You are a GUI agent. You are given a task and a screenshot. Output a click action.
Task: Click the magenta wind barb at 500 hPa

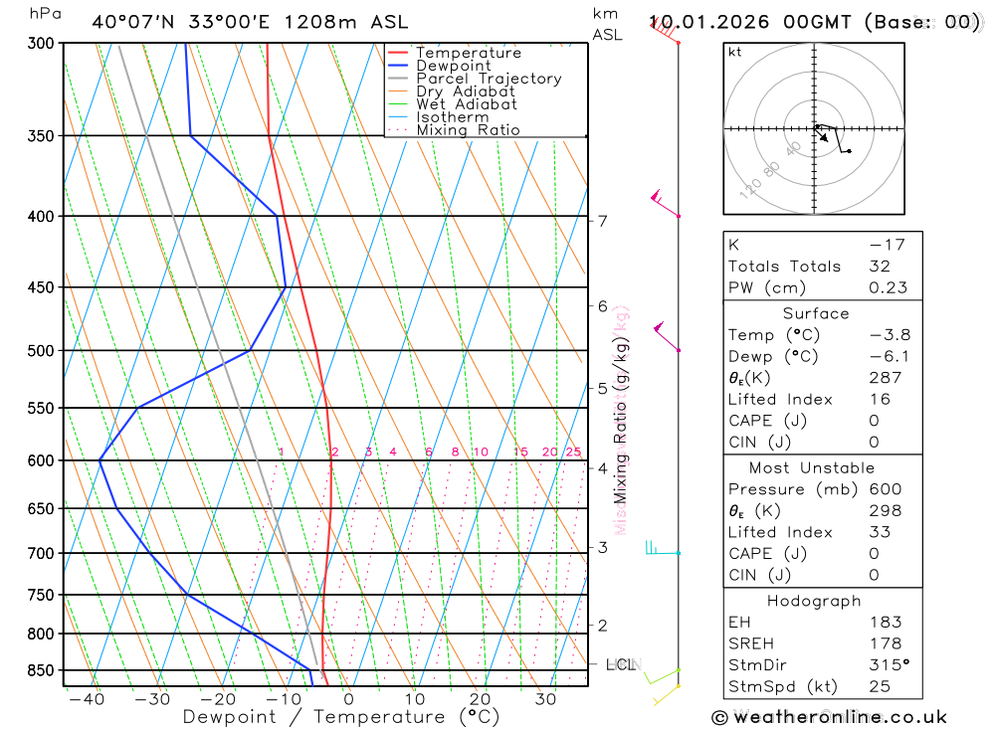click(667, 336)
